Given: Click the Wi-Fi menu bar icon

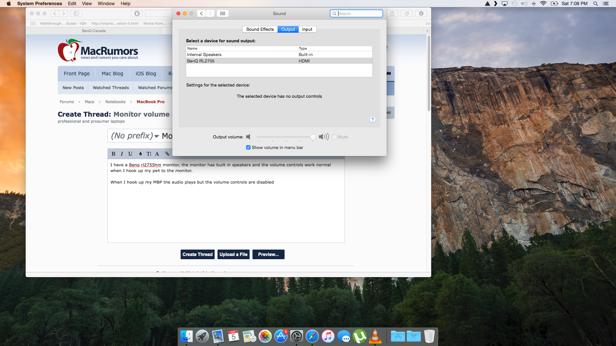Looking at the screenshot, I should click(x=543, y=4).
